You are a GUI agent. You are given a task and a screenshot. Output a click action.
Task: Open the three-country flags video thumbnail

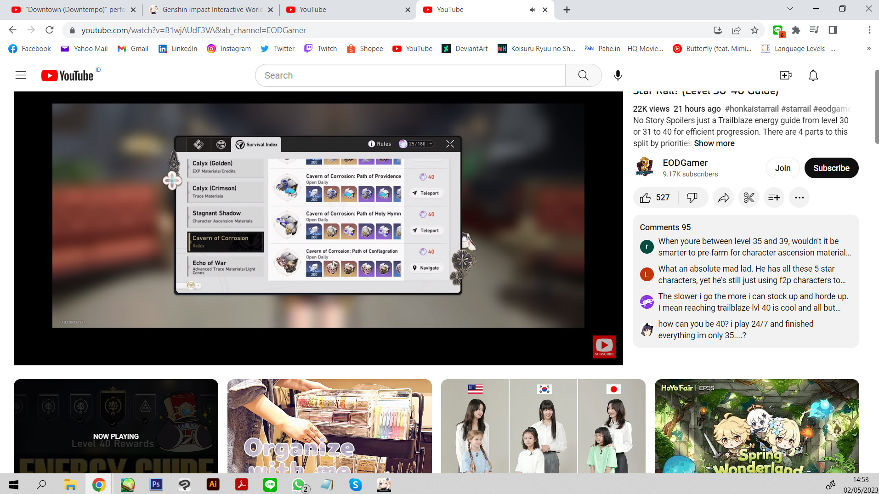tap(543, 426)
